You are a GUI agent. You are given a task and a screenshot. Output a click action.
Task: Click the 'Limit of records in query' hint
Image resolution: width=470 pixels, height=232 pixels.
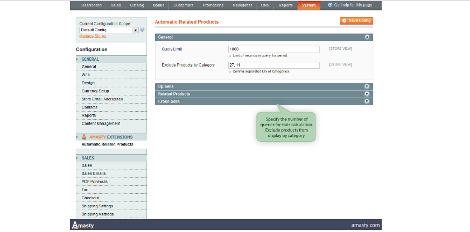point(260,56)
